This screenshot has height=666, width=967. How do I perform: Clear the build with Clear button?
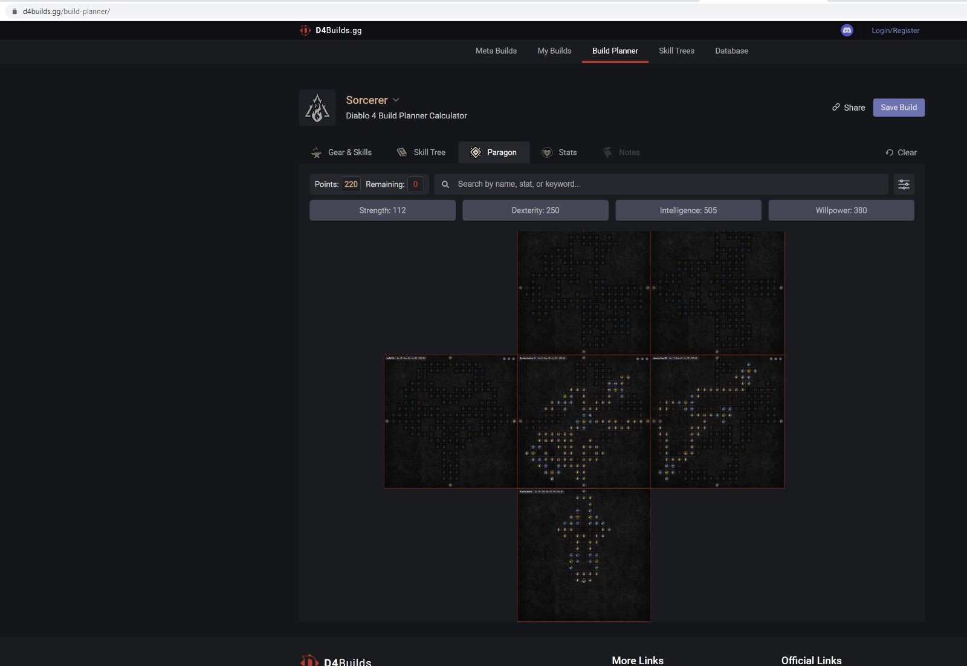tap(901, 152)
